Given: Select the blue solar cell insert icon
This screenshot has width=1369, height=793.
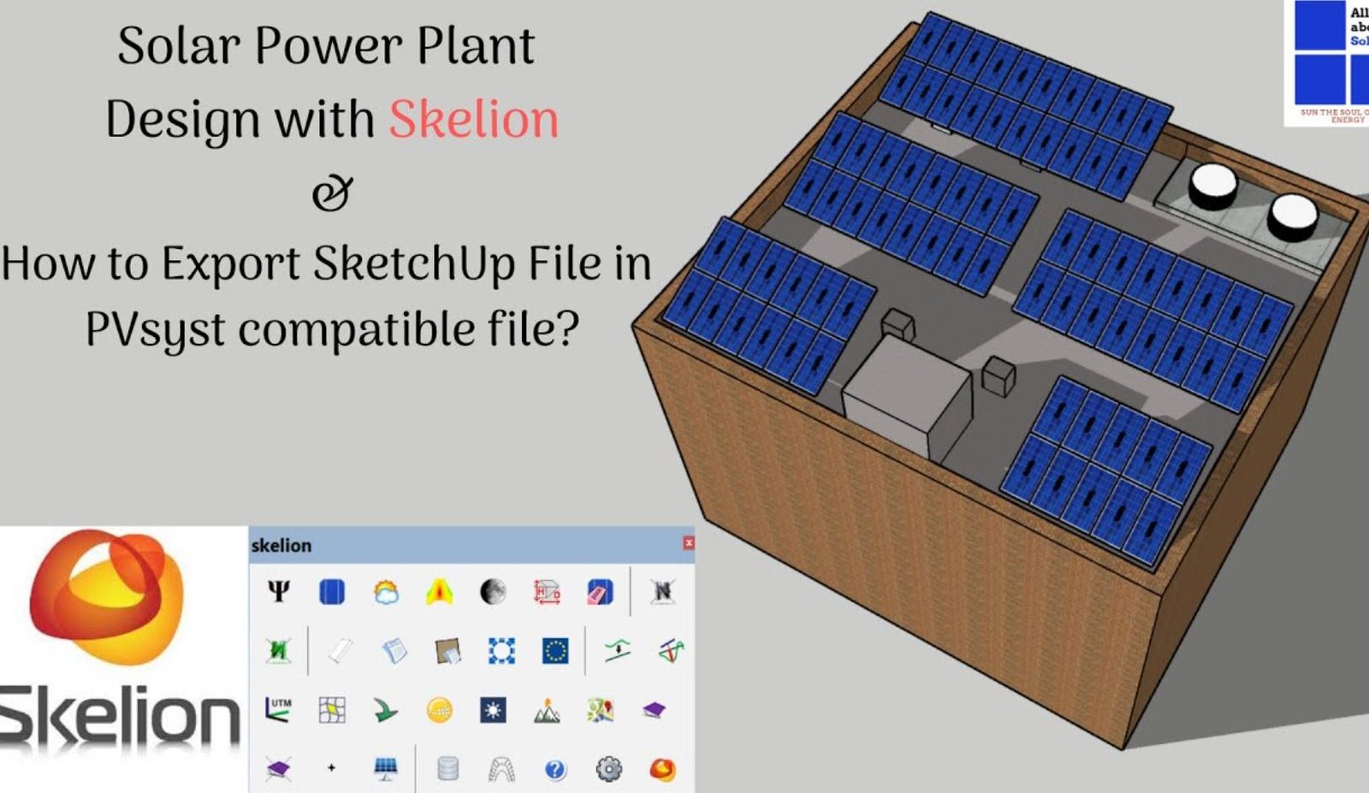Looking at the screenshot, I should [332, 591].
